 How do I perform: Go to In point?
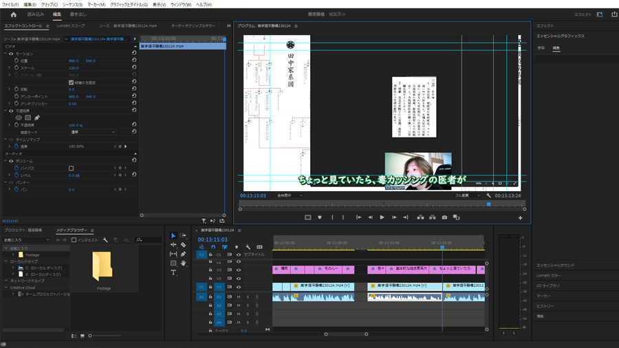358,217
